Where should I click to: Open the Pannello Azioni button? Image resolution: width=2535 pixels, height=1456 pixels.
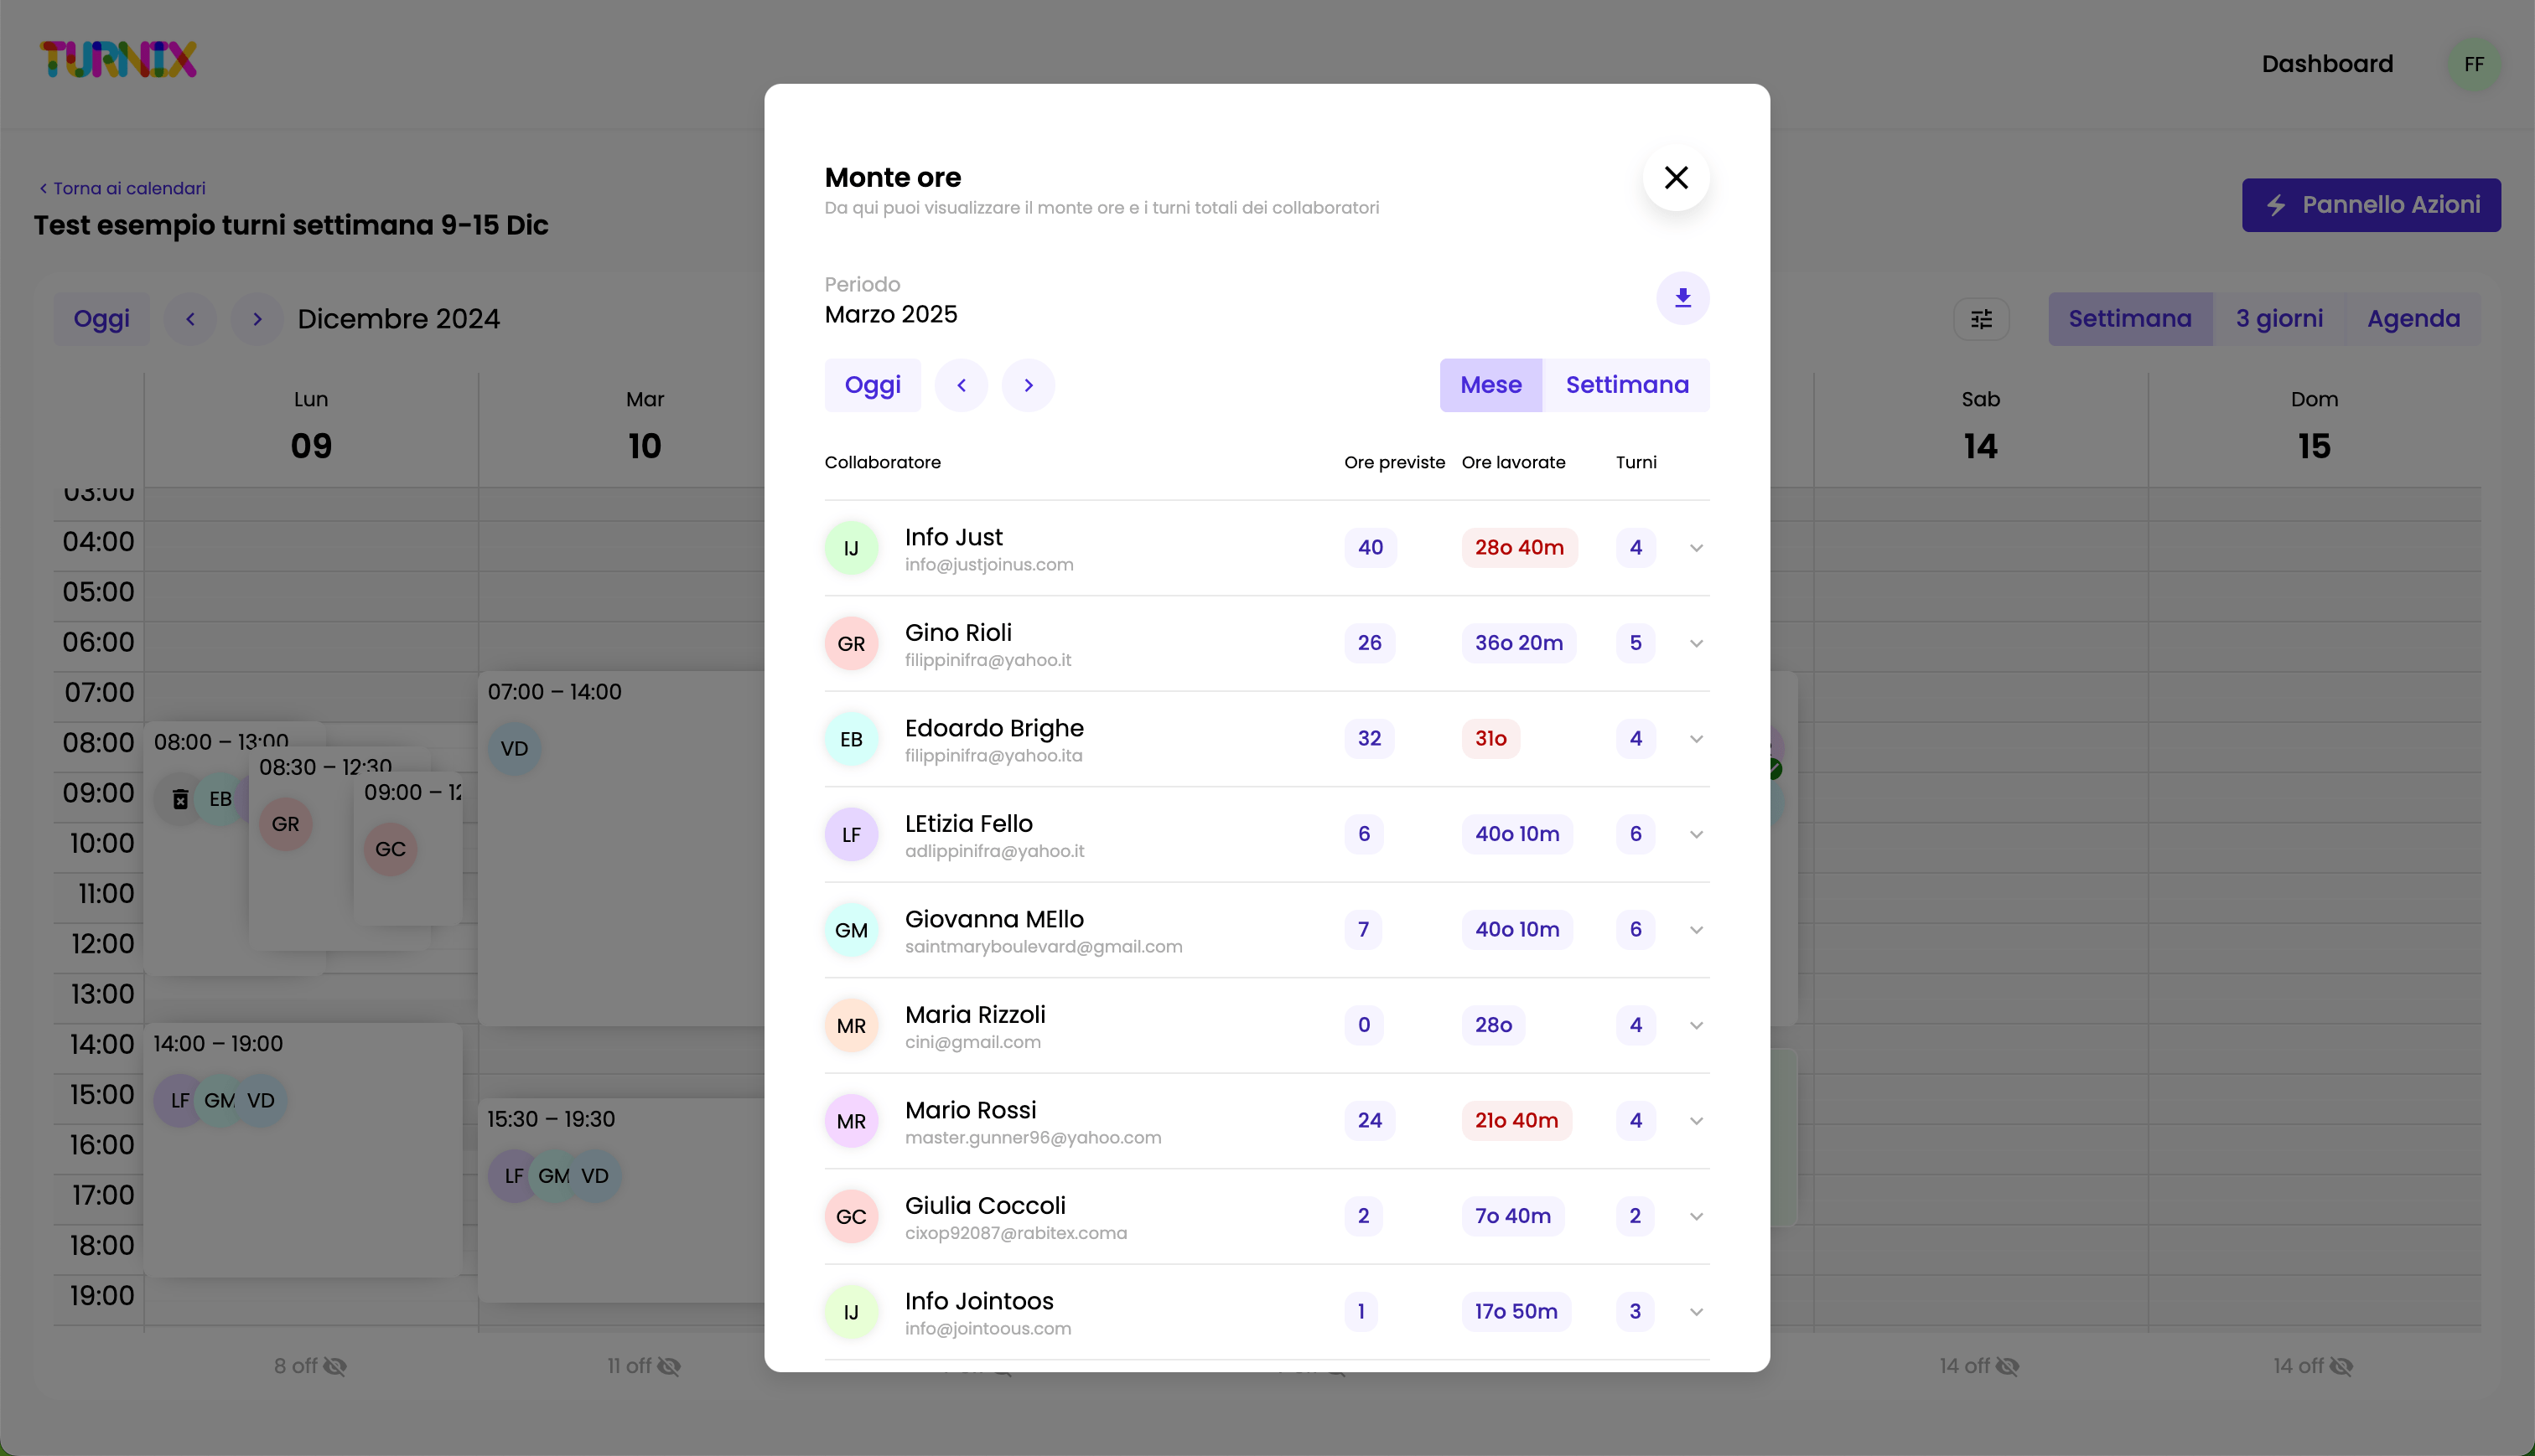tap(2370, 205)
